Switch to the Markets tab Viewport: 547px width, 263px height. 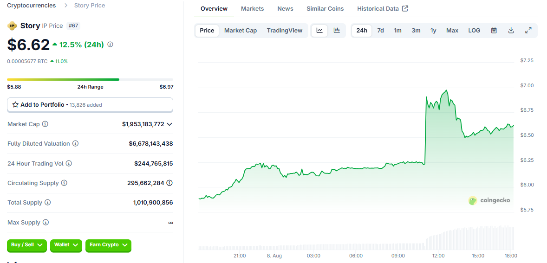(252, 9)
